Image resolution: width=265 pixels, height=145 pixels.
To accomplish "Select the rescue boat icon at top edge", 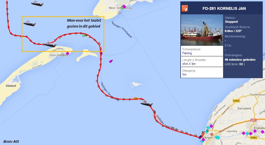I will 37,3.
